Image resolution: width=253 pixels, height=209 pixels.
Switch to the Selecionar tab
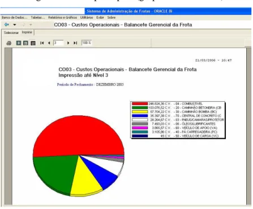(11, 33)
